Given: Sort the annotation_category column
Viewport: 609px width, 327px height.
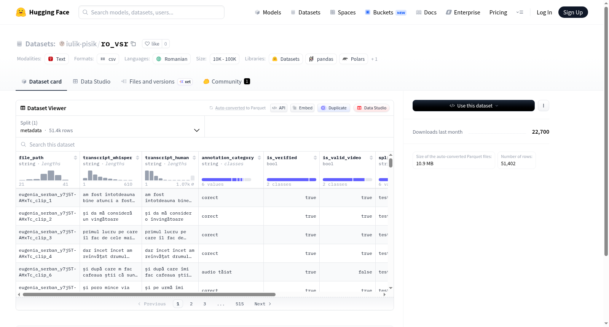Looking at the screenshot, I should [x=259, y=158].
